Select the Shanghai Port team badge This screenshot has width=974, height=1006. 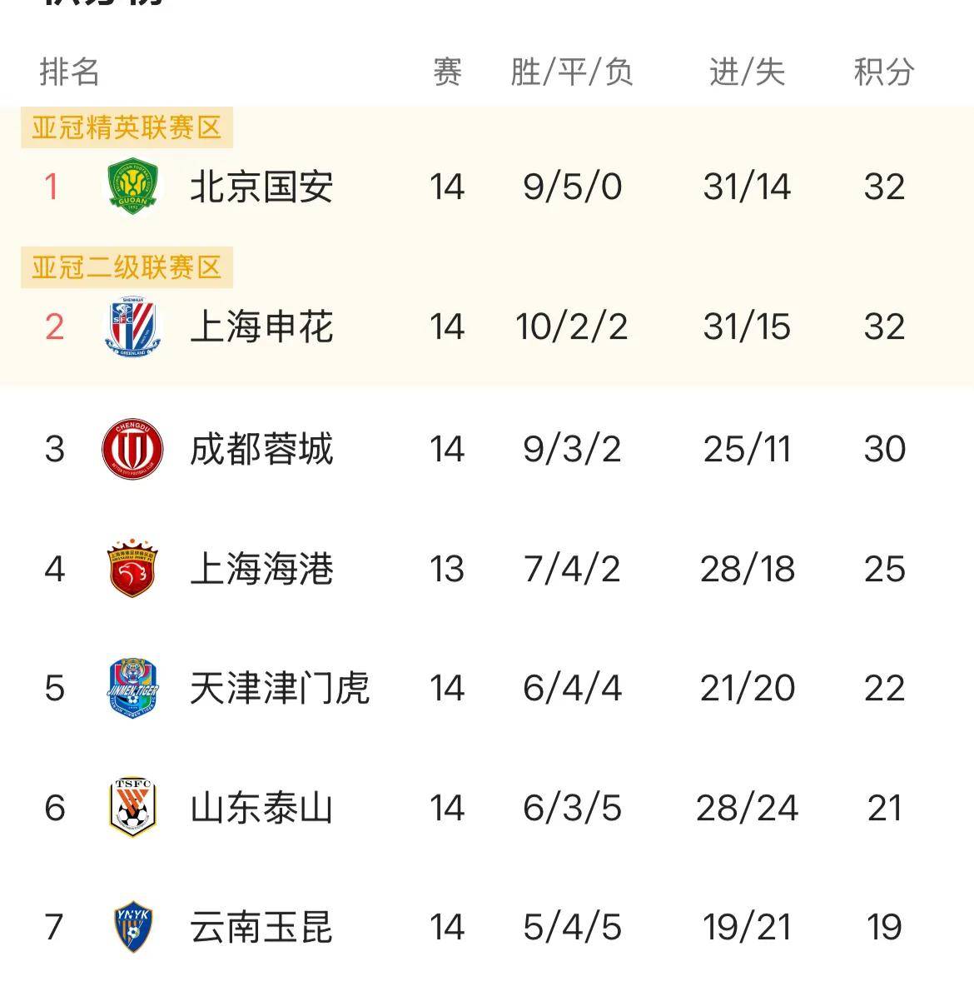coord(132,569)
